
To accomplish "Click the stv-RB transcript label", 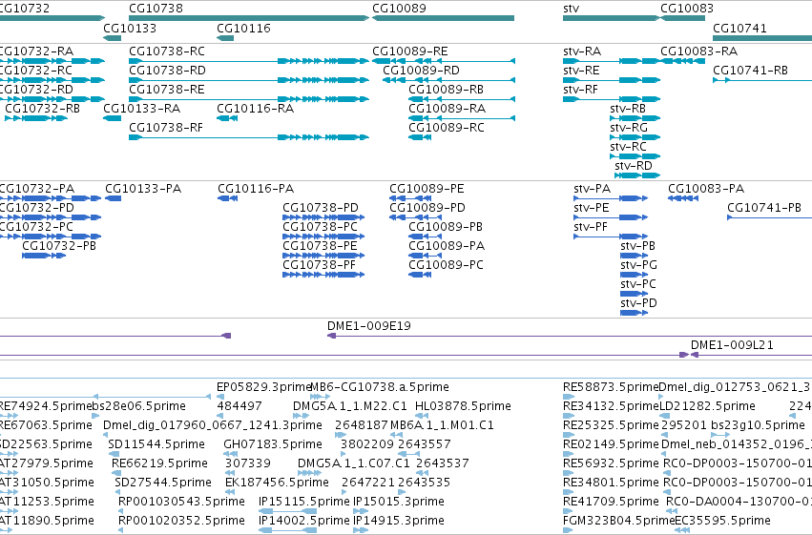I will click(628, 109).
